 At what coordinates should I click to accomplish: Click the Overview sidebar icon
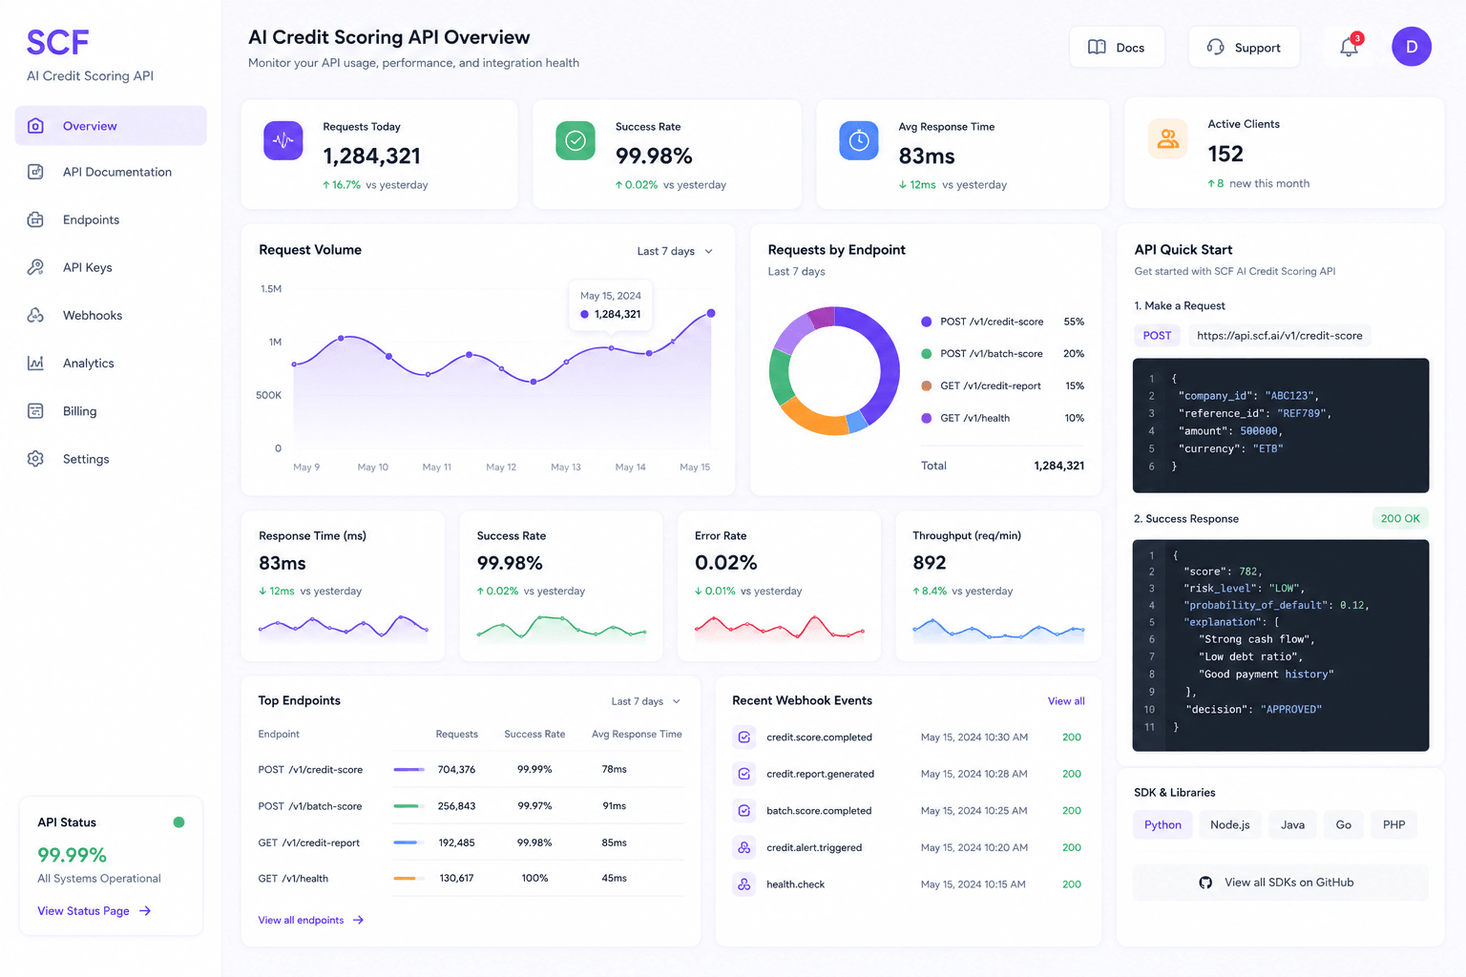coord(35,126)
